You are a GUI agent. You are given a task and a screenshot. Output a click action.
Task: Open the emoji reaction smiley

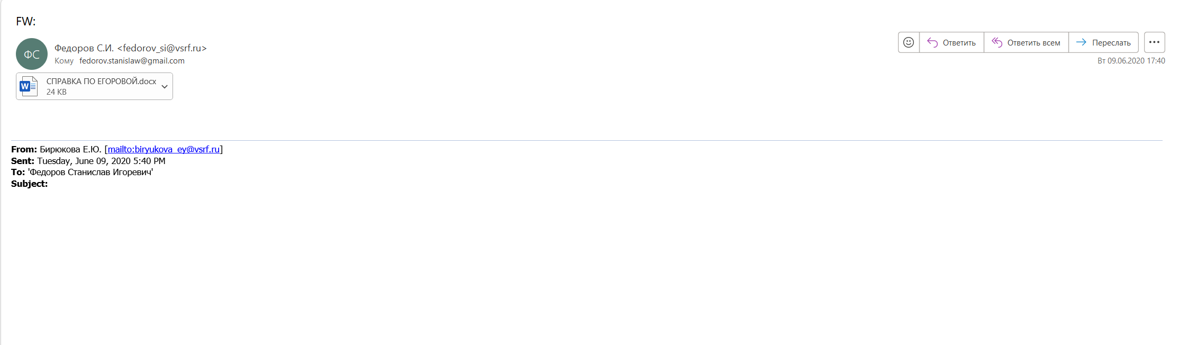click(909, 42)
